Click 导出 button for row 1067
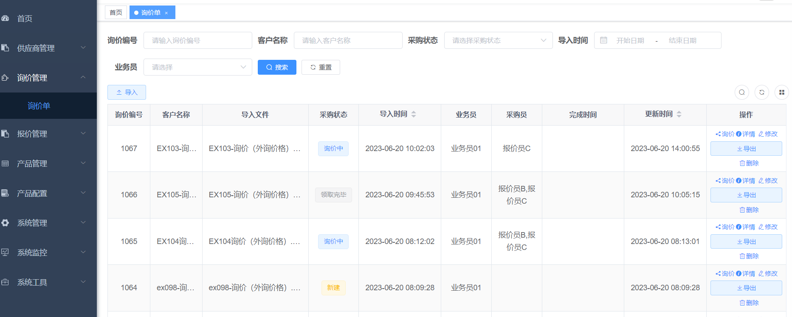Viewport: 792px width, 317px height. click(746, 149)
